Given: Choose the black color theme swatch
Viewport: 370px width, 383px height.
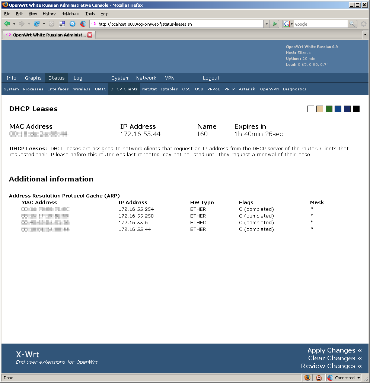Looking at the screenshot, I should click(x=356, y=109).
